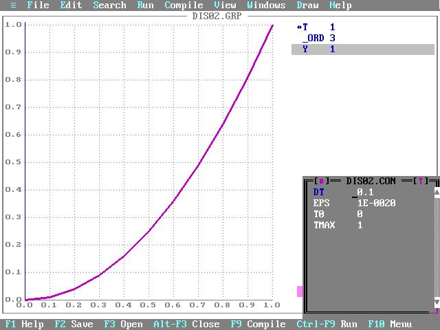
Task: Open the Edit menu
Action: coord(71,5)
